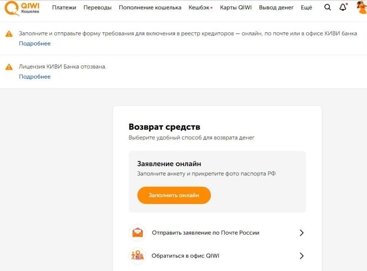367x271 pixels.
Task: Follow Подробнее link under creditor registry notice
Action: (x=35, y=44)
